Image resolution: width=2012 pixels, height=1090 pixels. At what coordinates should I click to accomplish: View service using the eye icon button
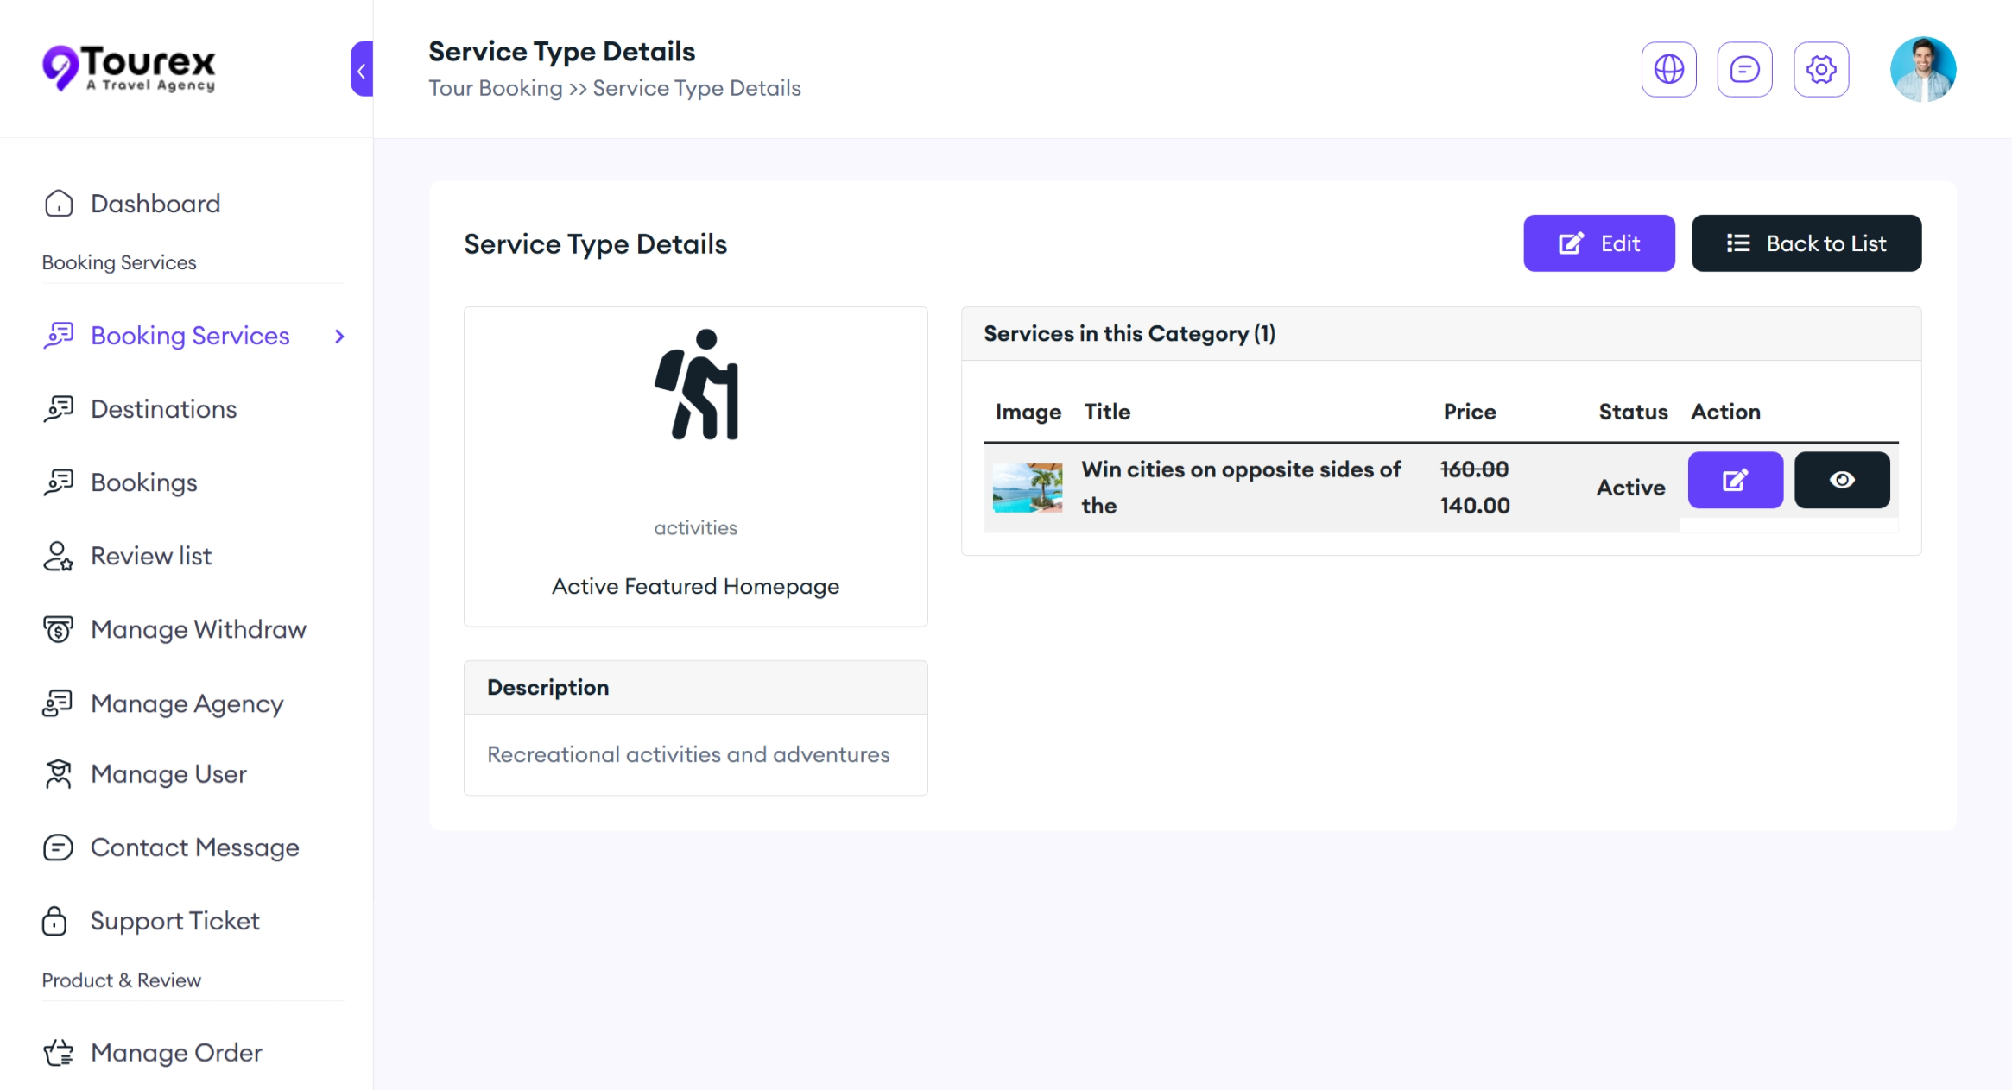pyautogui.click(x=1841, y=480)
